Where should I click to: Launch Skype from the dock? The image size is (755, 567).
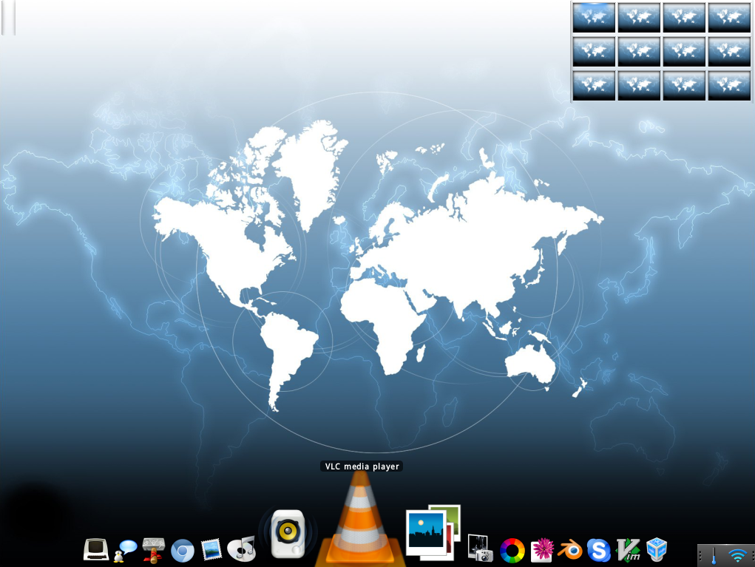point(598,550)
